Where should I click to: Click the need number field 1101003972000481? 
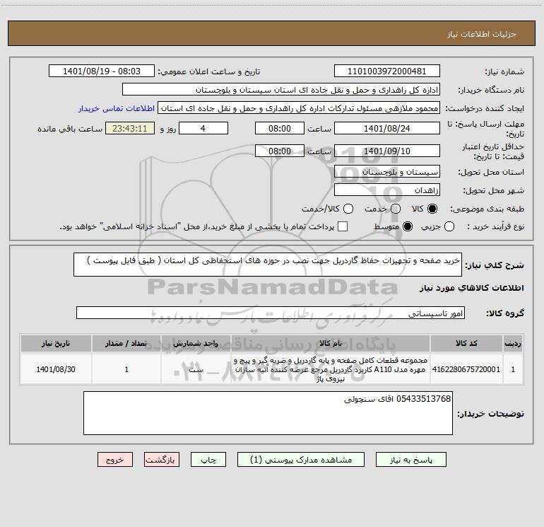pos(387,71)
